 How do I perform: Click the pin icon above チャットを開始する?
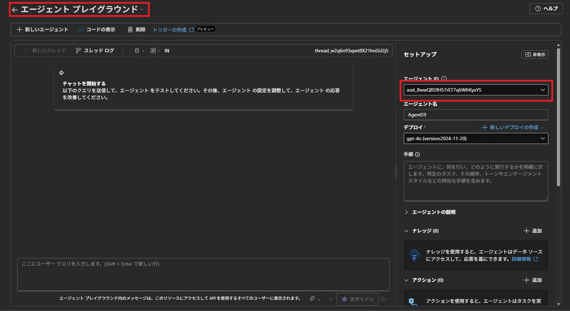[x=61, y=73]
